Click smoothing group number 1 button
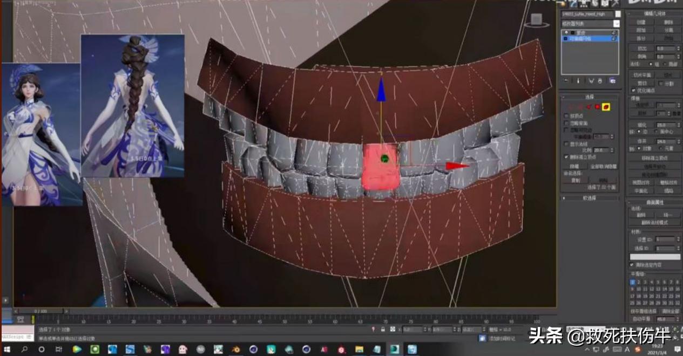683x356 pixels. coord(632,282)
